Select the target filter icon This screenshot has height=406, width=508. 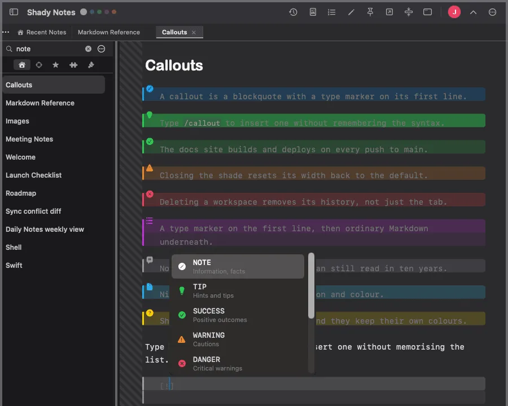click(39, 65)
